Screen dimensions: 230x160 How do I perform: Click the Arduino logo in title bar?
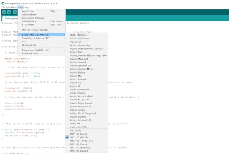click(x=2, y=3)
